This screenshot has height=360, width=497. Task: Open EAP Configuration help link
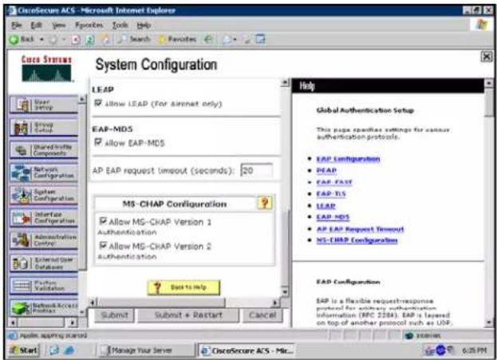point(348,159)
